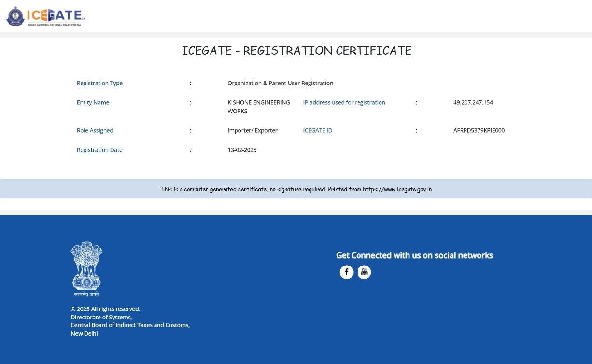Click the ICEGATE ID value AFRPD5379KPIE000
The height and width of the screenshot is (364, 592).
[x=479, y=130]
